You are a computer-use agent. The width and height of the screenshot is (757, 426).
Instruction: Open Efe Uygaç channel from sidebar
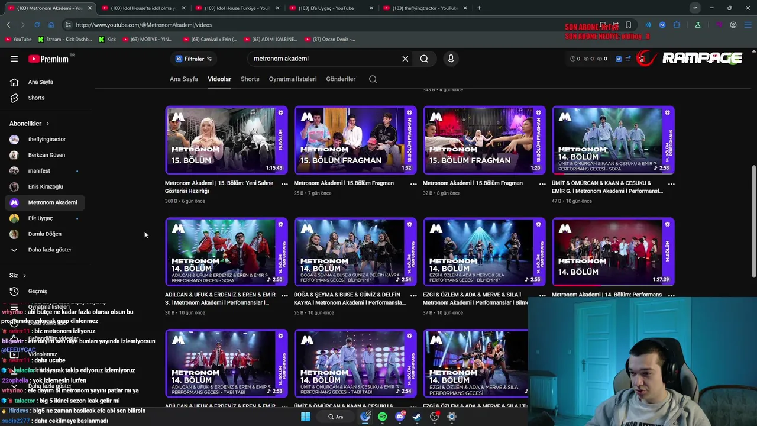(45, 218)
